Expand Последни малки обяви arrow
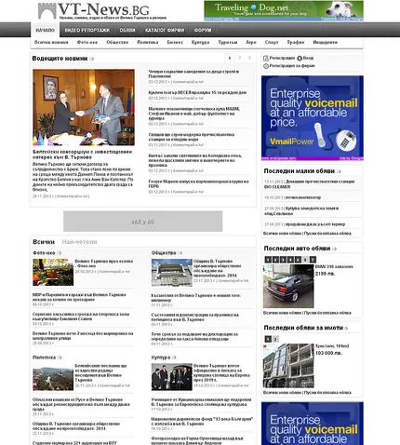400x445 pixels. [x=339, y=171]
